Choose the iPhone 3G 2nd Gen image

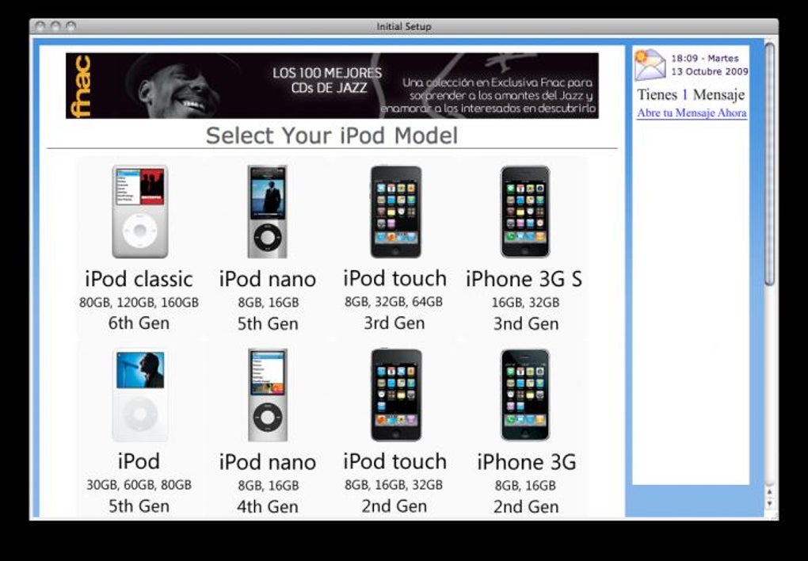525,395
